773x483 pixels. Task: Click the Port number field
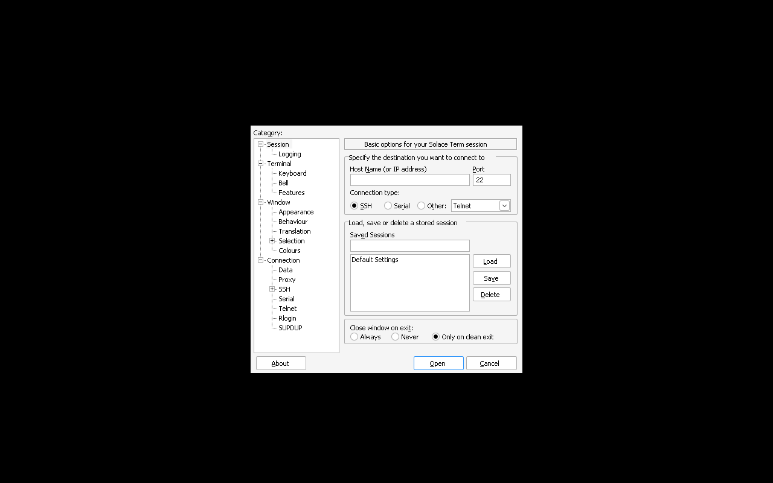tap(492, 180)
